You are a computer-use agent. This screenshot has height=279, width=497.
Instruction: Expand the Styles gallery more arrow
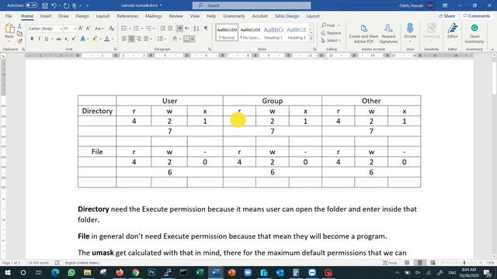311,39
